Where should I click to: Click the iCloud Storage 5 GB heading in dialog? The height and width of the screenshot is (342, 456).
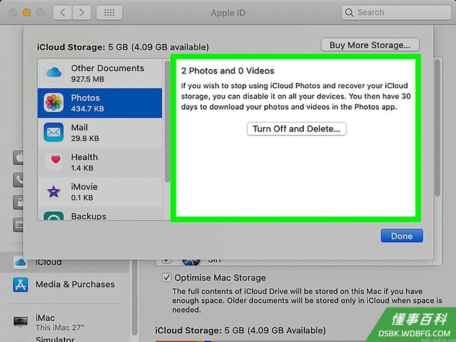[123, 47]
